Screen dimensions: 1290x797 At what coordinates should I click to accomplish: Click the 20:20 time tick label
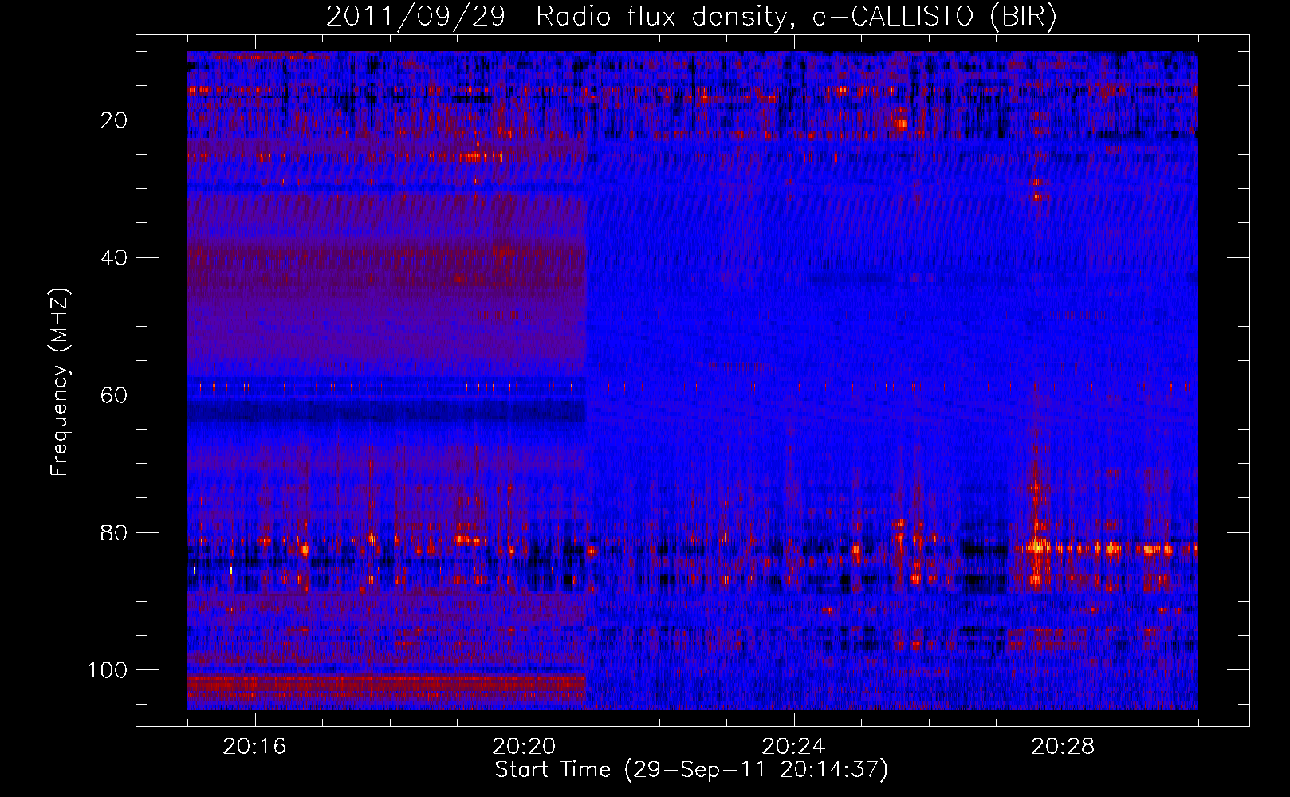click(x=524, y=747)
